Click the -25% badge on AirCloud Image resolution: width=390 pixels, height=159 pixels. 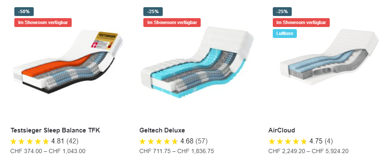click(282, 12)
